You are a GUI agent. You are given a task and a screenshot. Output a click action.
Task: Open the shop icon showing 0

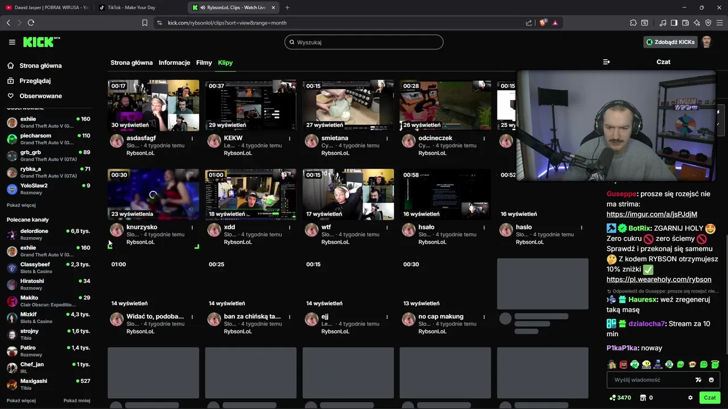[646, 398]
